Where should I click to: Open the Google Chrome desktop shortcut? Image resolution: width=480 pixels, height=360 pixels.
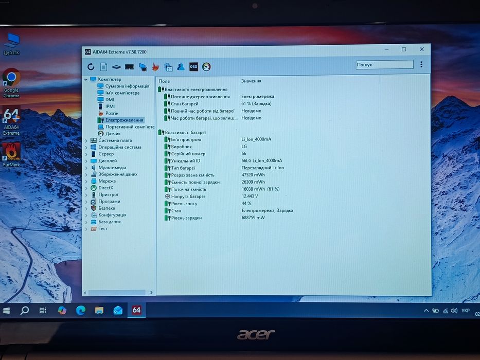(11, 83)
